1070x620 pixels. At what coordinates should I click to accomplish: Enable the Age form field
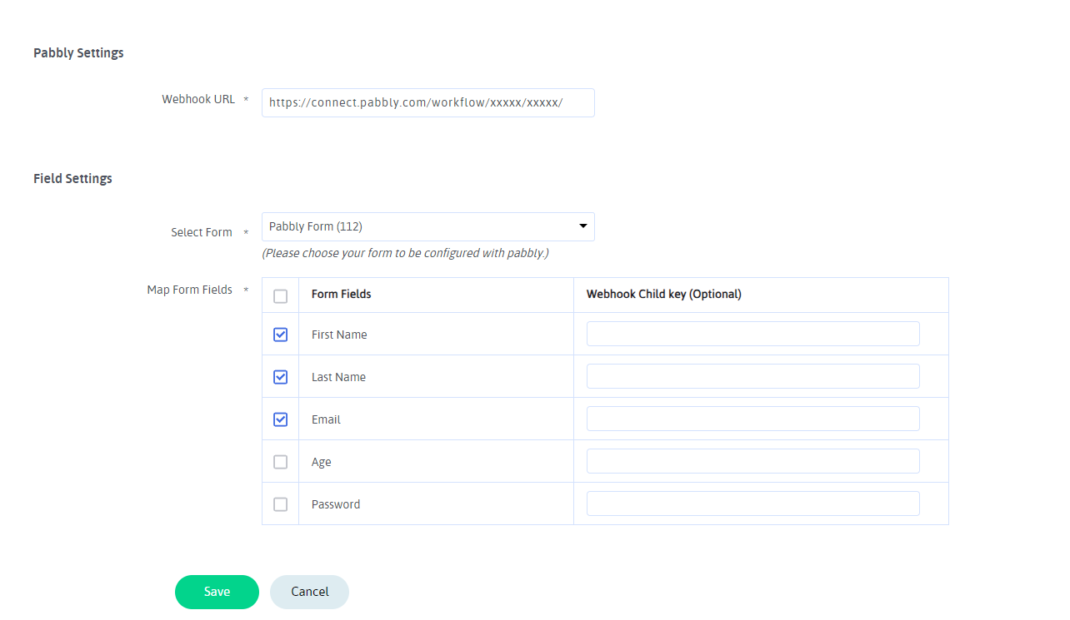click(280, 461)
